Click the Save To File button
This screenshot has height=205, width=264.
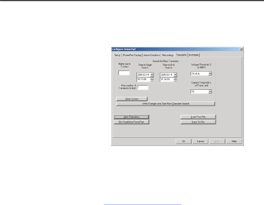(198, 122)
